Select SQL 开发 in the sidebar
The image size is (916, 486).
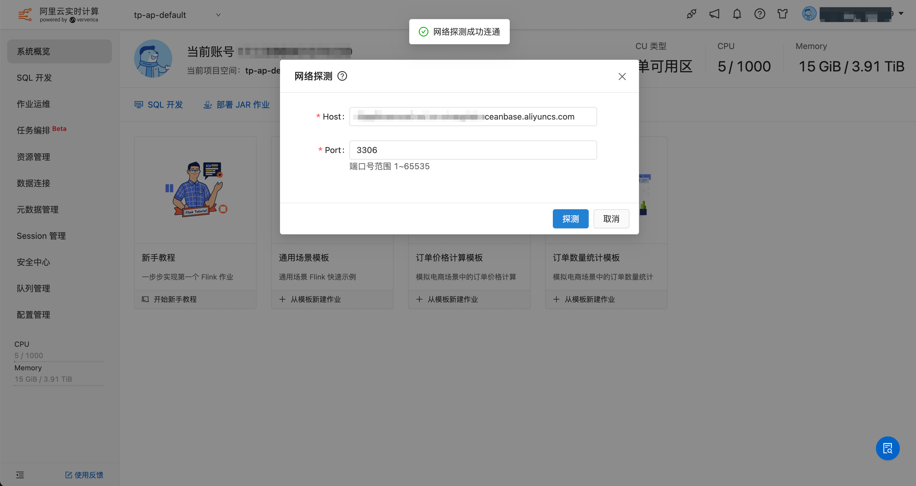tap(34, 78)
